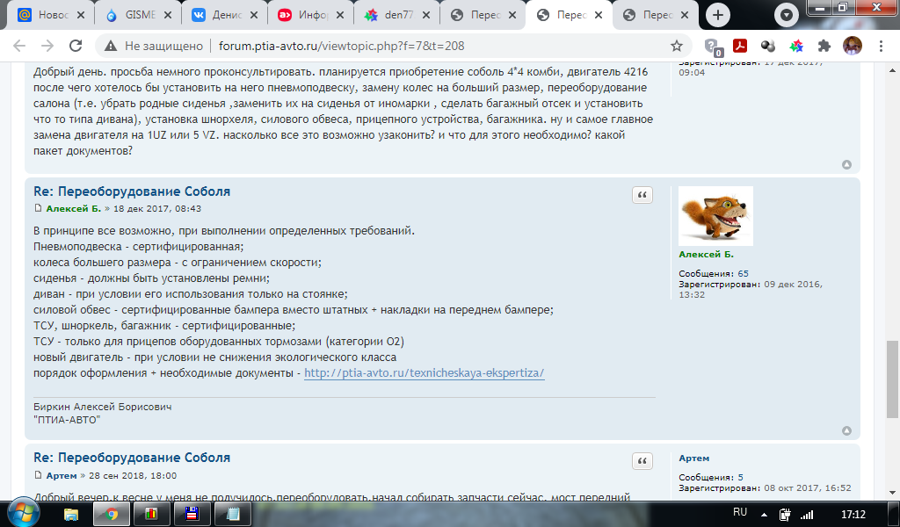Click the post icon beside Артем date
The image size is (900, 527).
[x=38, y=475]
